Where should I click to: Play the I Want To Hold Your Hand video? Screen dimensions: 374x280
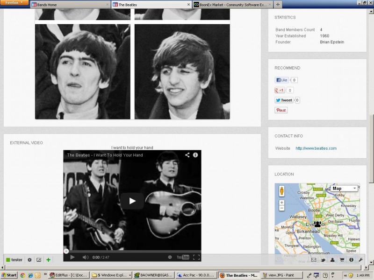pyautogui.click(x=132, y=201)
